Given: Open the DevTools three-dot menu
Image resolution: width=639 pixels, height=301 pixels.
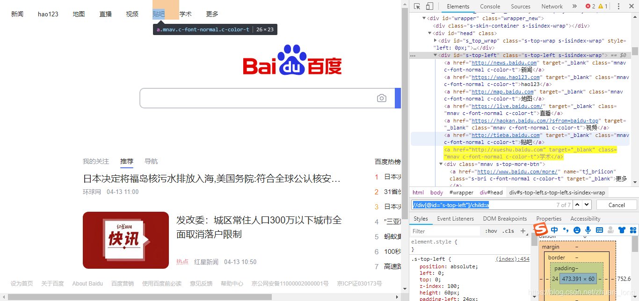Looking at the screenshot, I should click(619, 7).
